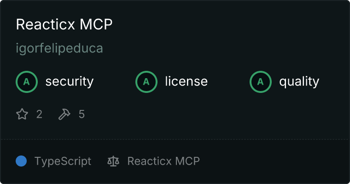Click the TypeScript language label
Viewport: 350px width, 184px height.
(63, 161)
